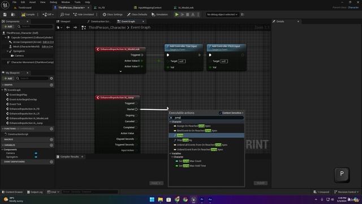
Task: Open Class Settings
Action: click(113, 15)
